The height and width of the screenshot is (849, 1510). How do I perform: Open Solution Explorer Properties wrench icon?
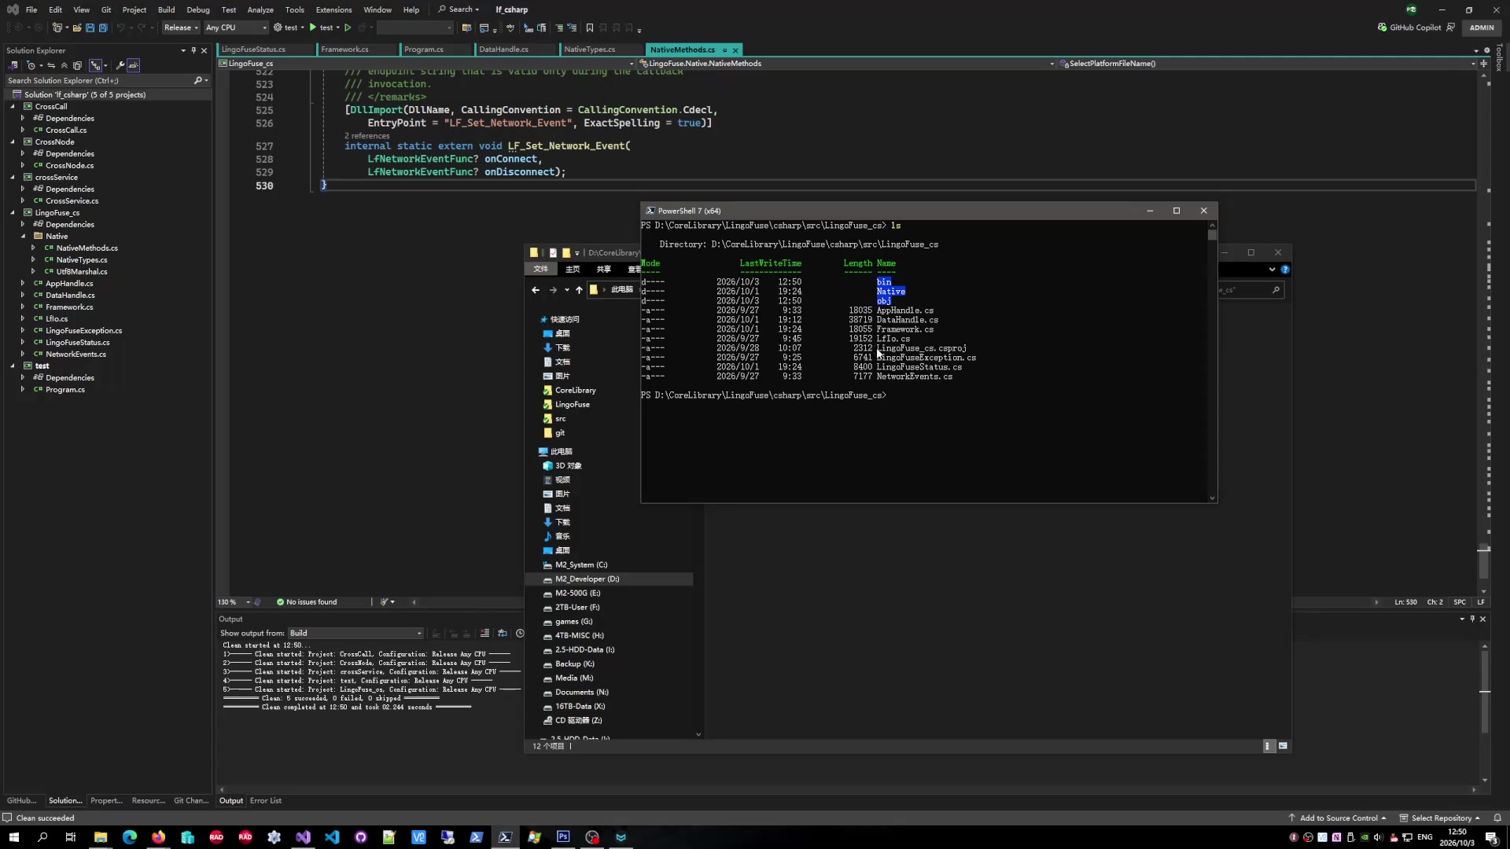pos(120,65)
